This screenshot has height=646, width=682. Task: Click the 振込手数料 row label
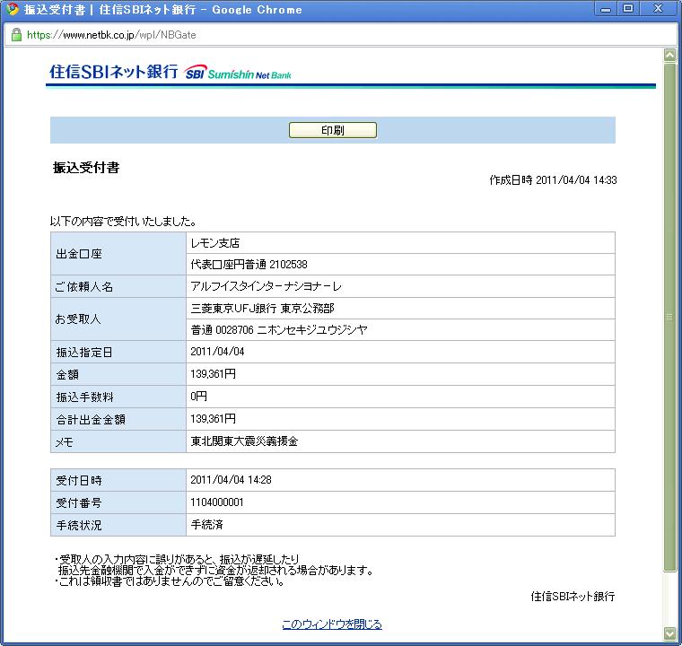click(x=118, y=397)
